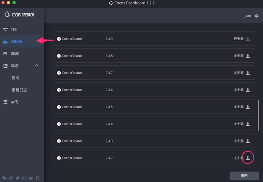Click version number 2.4.9
263x182 pixels.
coord(109,39)
